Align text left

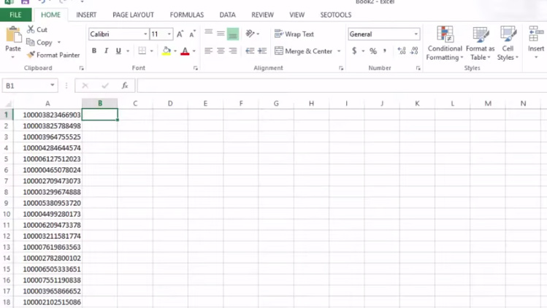(x=209, y=51)
